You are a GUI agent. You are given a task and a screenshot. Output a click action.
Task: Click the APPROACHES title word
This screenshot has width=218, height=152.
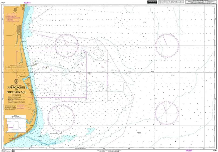(x=16, y=88)
